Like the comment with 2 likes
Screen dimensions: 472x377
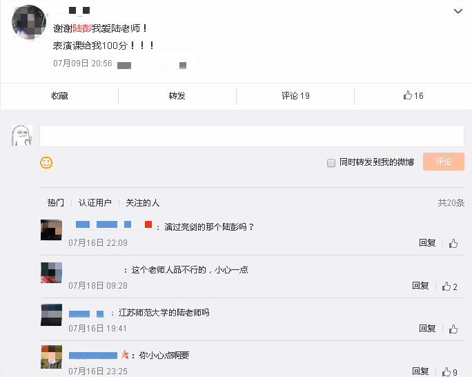pos(450,286)
